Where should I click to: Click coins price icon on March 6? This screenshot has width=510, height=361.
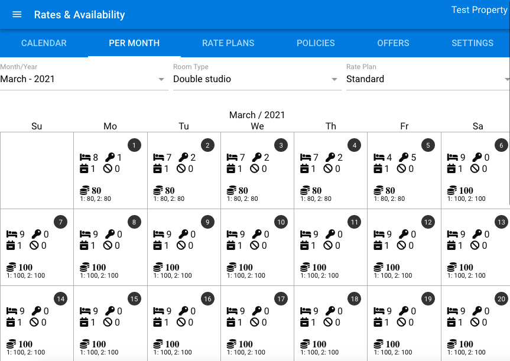tap(452, 190)
